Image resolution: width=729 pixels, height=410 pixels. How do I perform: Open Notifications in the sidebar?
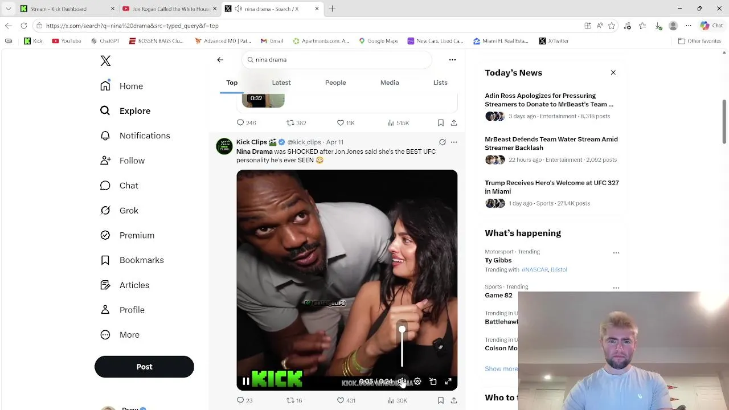[135, 136]
